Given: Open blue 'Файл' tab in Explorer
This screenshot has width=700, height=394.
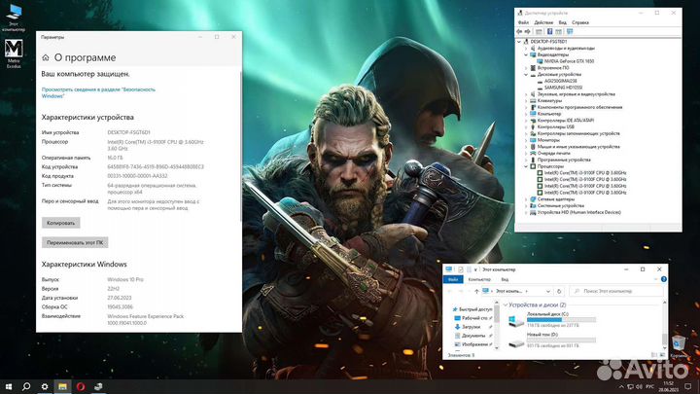Looking at the screenshot, I should point(453,279).
